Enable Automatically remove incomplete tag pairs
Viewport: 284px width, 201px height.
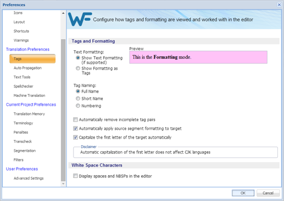75,119
